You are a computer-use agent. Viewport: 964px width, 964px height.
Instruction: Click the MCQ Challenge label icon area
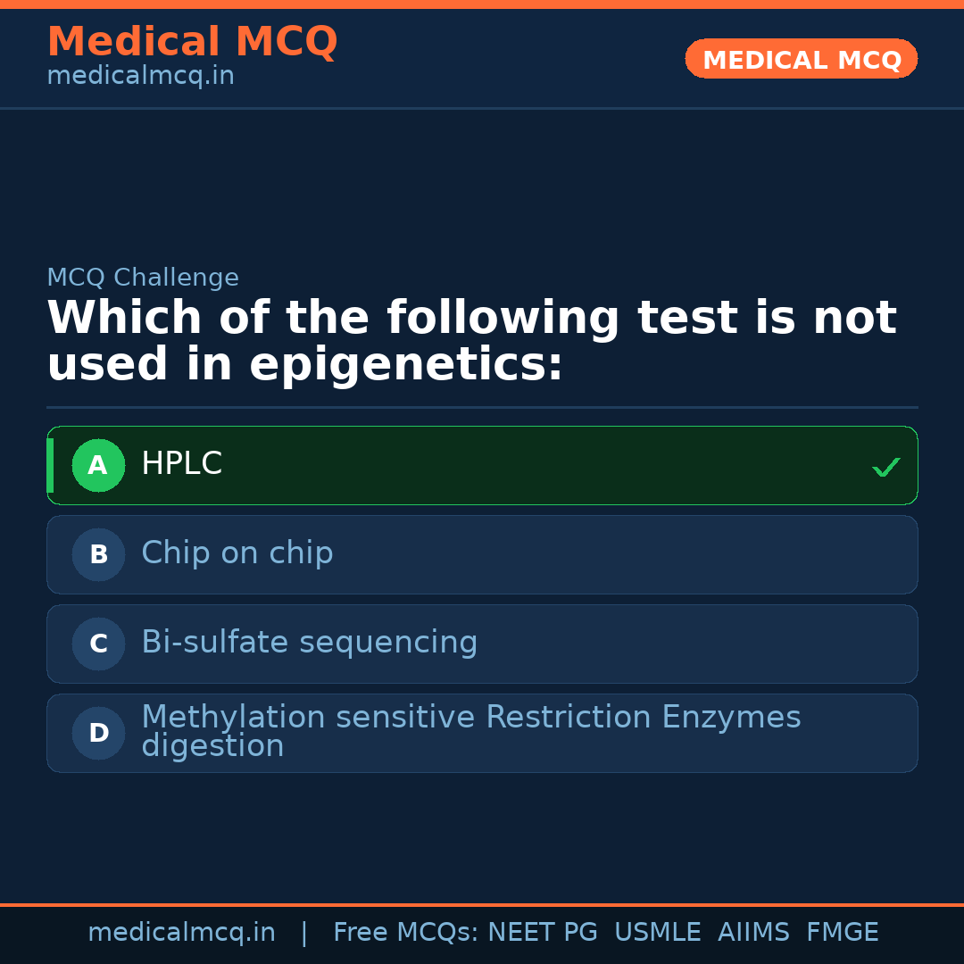(143, 278)
